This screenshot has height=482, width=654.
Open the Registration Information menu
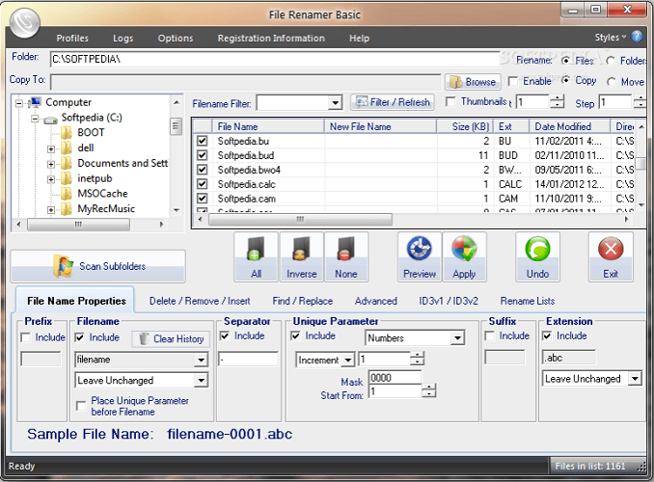tap(270, 39)
